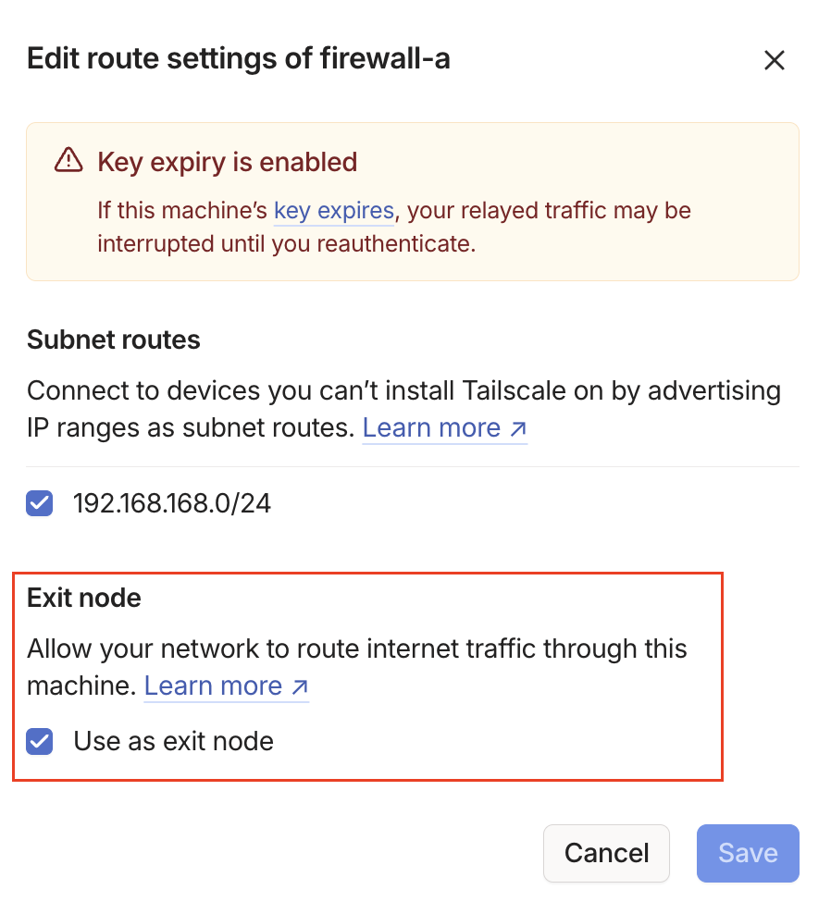Click the exit node description paragraph
The image size is (831, 914).
tap(357, 648)
